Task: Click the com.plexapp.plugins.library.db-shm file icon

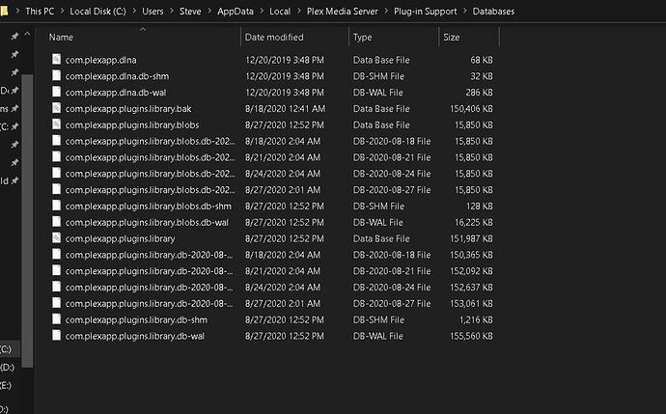Action: (57, 319)
